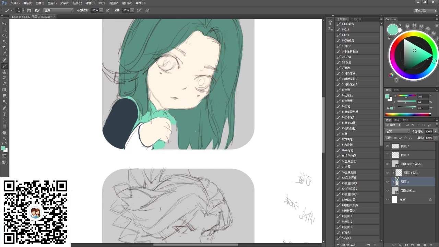Lock transparent pixels icon

[396, 138]
